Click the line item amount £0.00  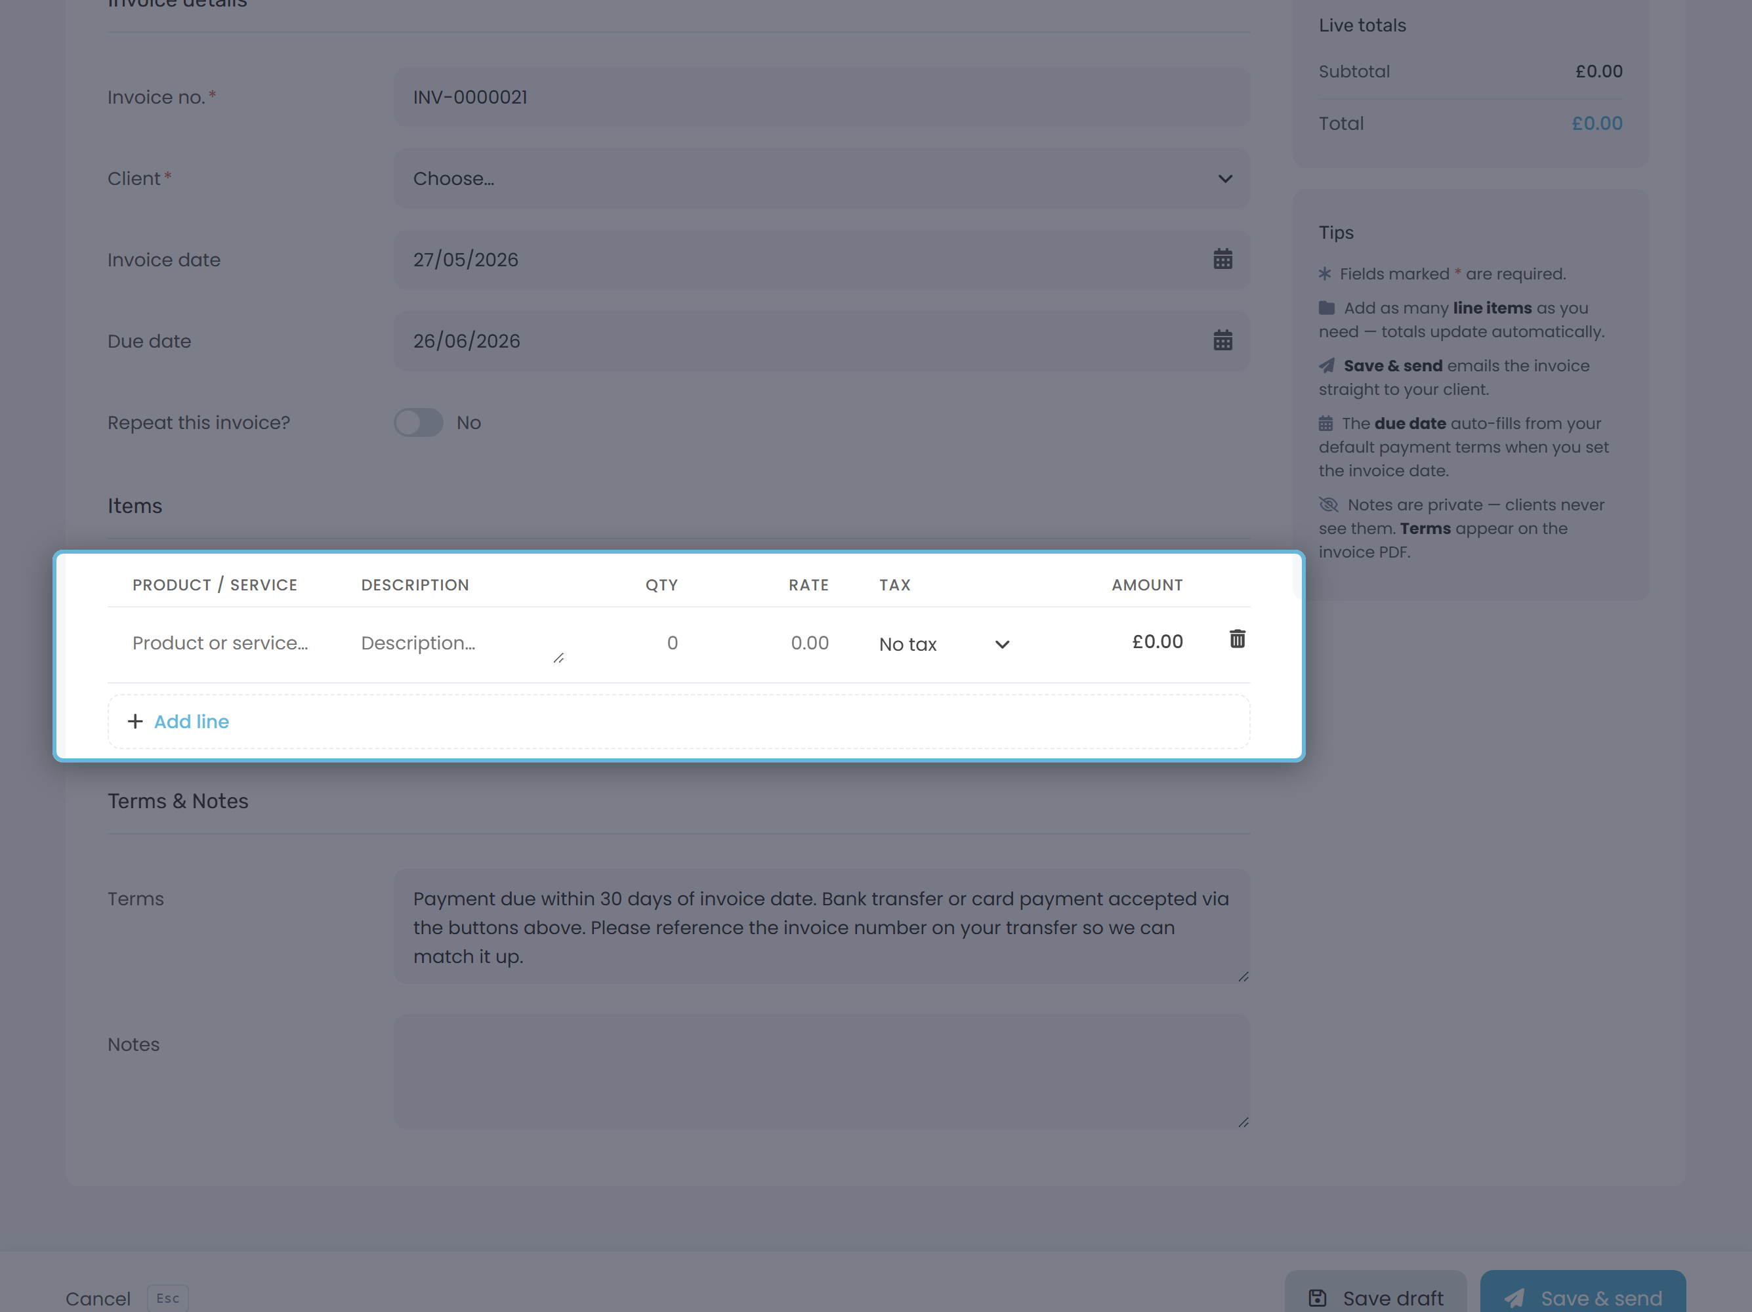(1158, 642)
